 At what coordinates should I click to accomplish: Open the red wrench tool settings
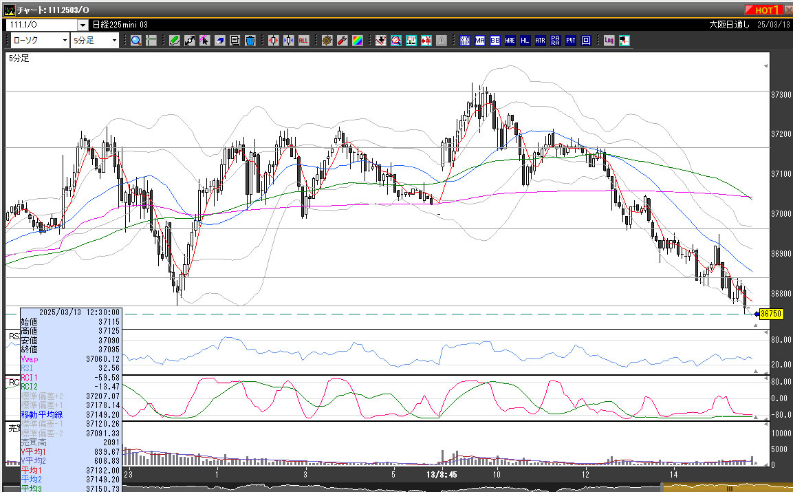click(x=343, y=41)
